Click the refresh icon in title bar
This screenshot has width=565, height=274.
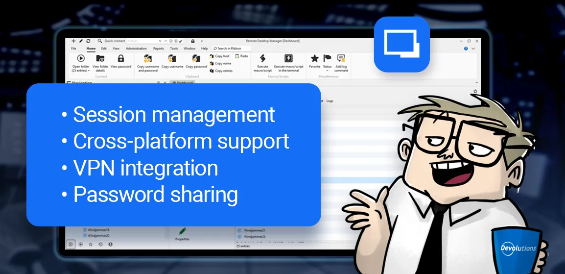coord(88,41)
